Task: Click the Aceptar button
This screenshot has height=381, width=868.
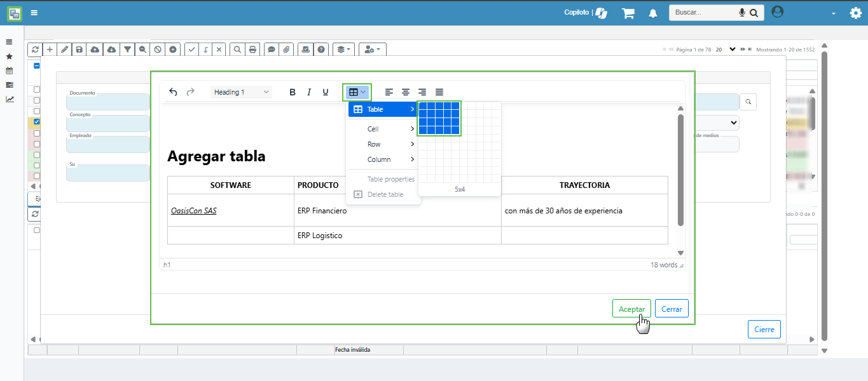Action: pyautogui.click(x=631, y=309)
